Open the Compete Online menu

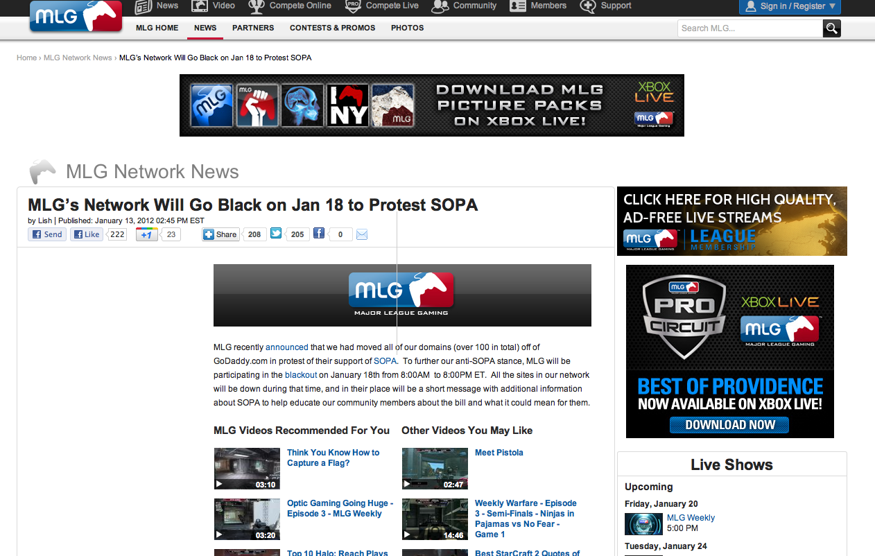coord(291,6)
